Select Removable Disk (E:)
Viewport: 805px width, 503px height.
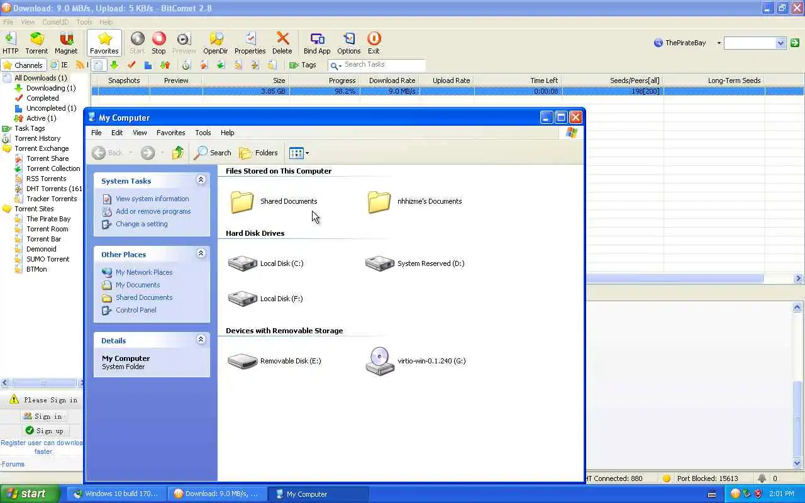pos(275,361)
